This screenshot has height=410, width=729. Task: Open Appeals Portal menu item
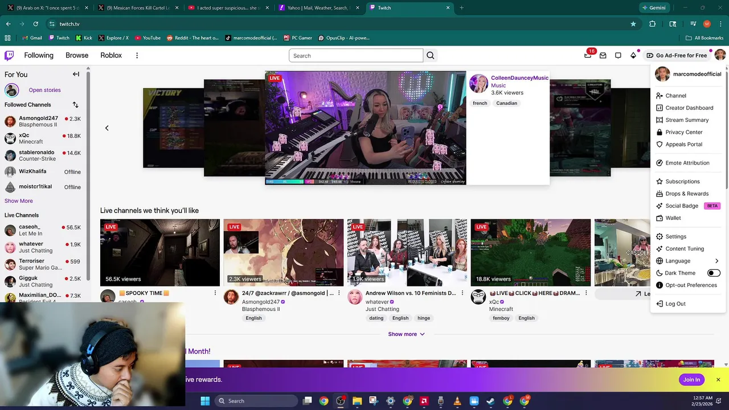click(689, 145)
